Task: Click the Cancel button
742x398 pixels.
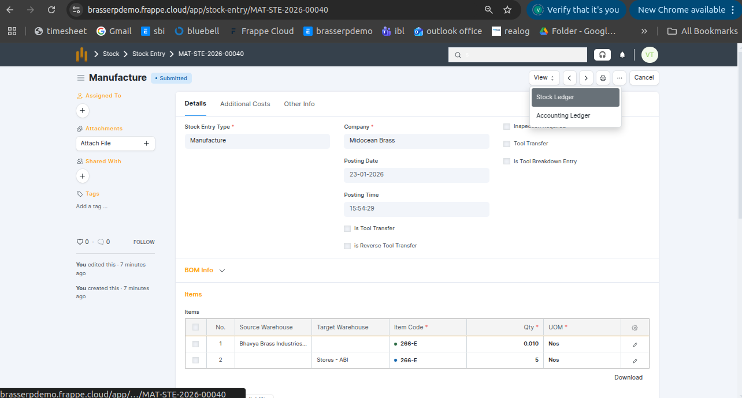Action: point(644,78)
